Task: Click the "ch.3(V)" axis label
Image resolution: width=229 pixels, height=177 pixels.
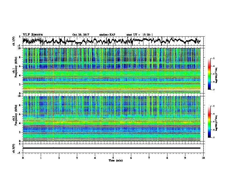Action: (x=14, y=148)
